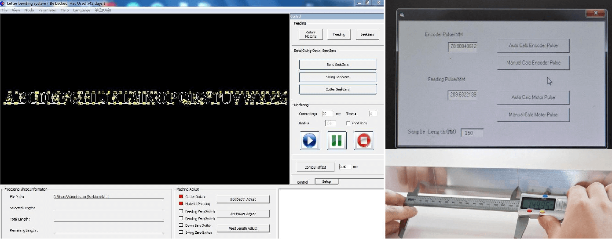Click the green Pause button

[337, 141]
